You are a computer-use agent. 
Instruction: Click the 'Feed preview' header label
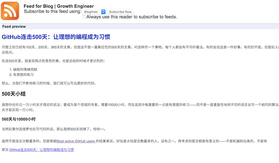click(x=14, y=27)
